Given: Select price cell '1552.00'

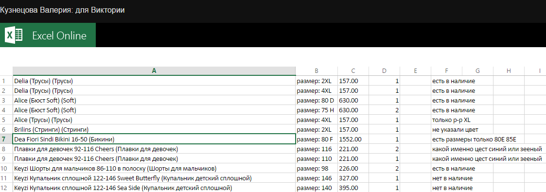Looking at the screenshot, I should coord(353,140).
